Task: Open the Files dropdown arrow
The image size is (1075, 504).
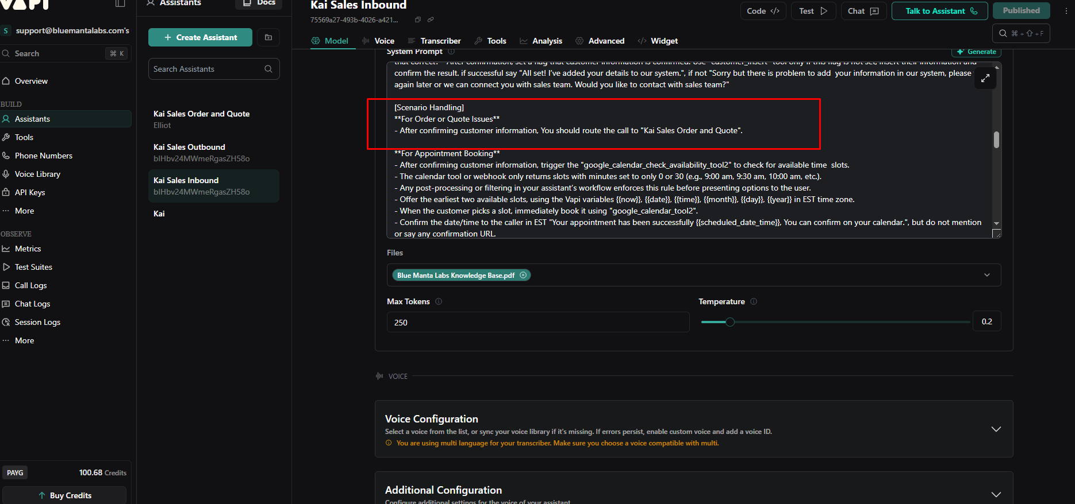Action: click(x=987, y=275)
